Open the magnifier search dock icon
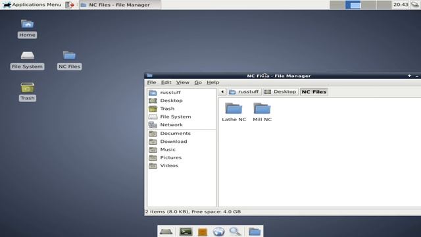The height and width of the screenshot is (237, 421). pyautogui.click(x=235, y=231)
